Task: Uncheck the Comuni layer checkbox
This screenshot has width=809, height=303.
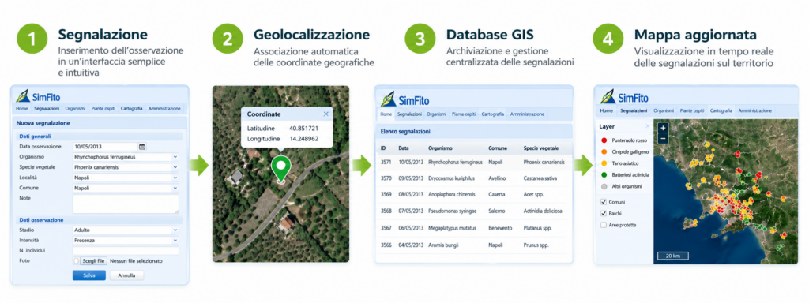Action: click(604, 202)
